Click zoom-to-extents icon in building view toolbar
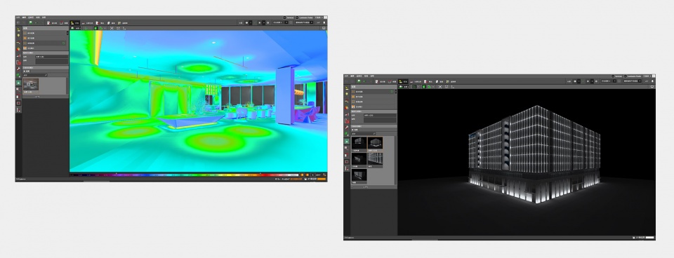The image size is (674, 258). point(440,87)
